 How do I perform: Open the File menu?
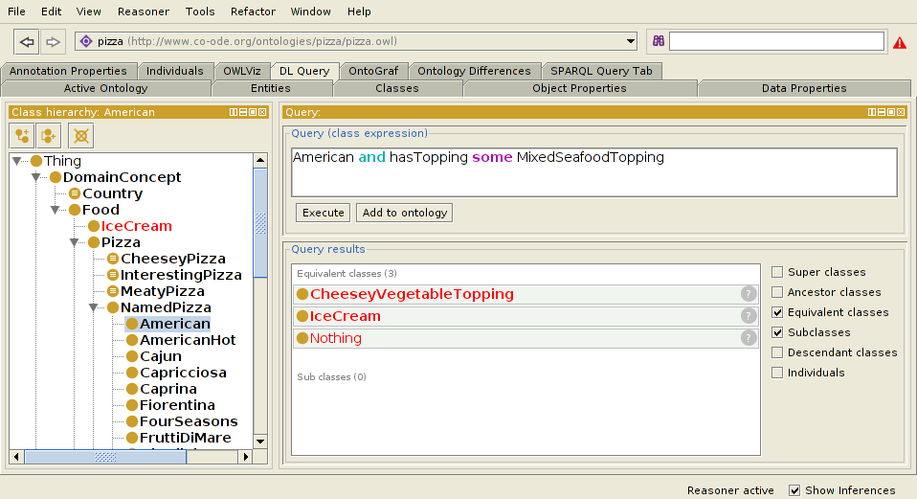(16, 11)
